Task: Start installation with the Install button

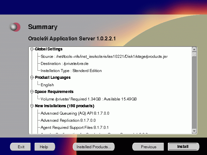Action: click(183, 147)
